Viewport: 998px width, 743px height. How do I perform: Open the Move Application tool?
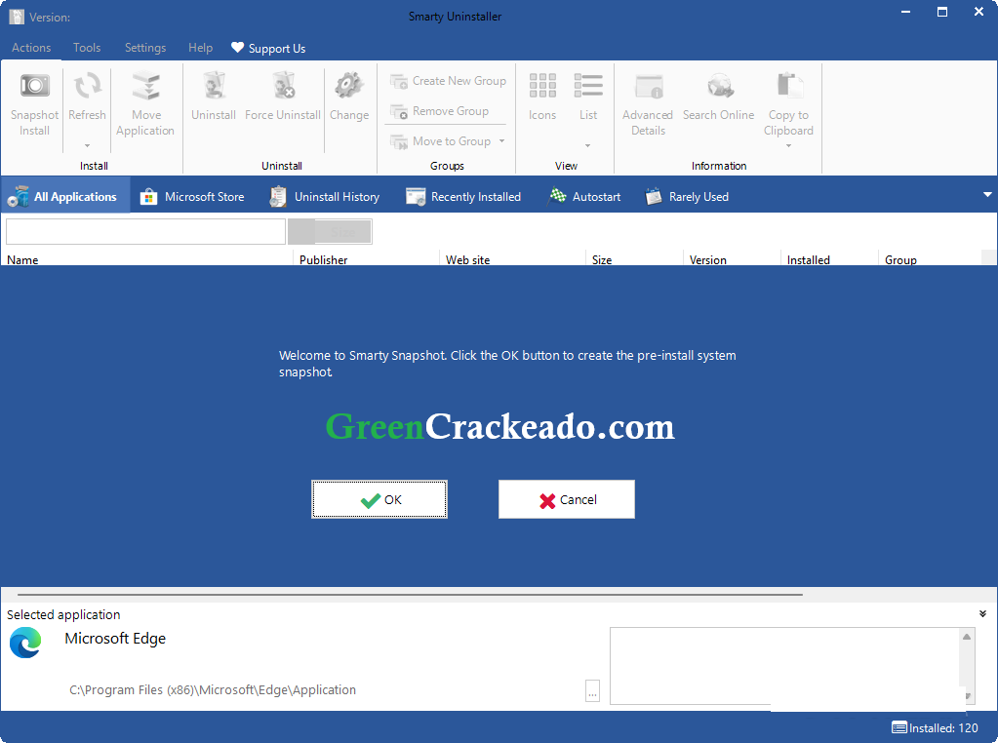coord(145,102)
